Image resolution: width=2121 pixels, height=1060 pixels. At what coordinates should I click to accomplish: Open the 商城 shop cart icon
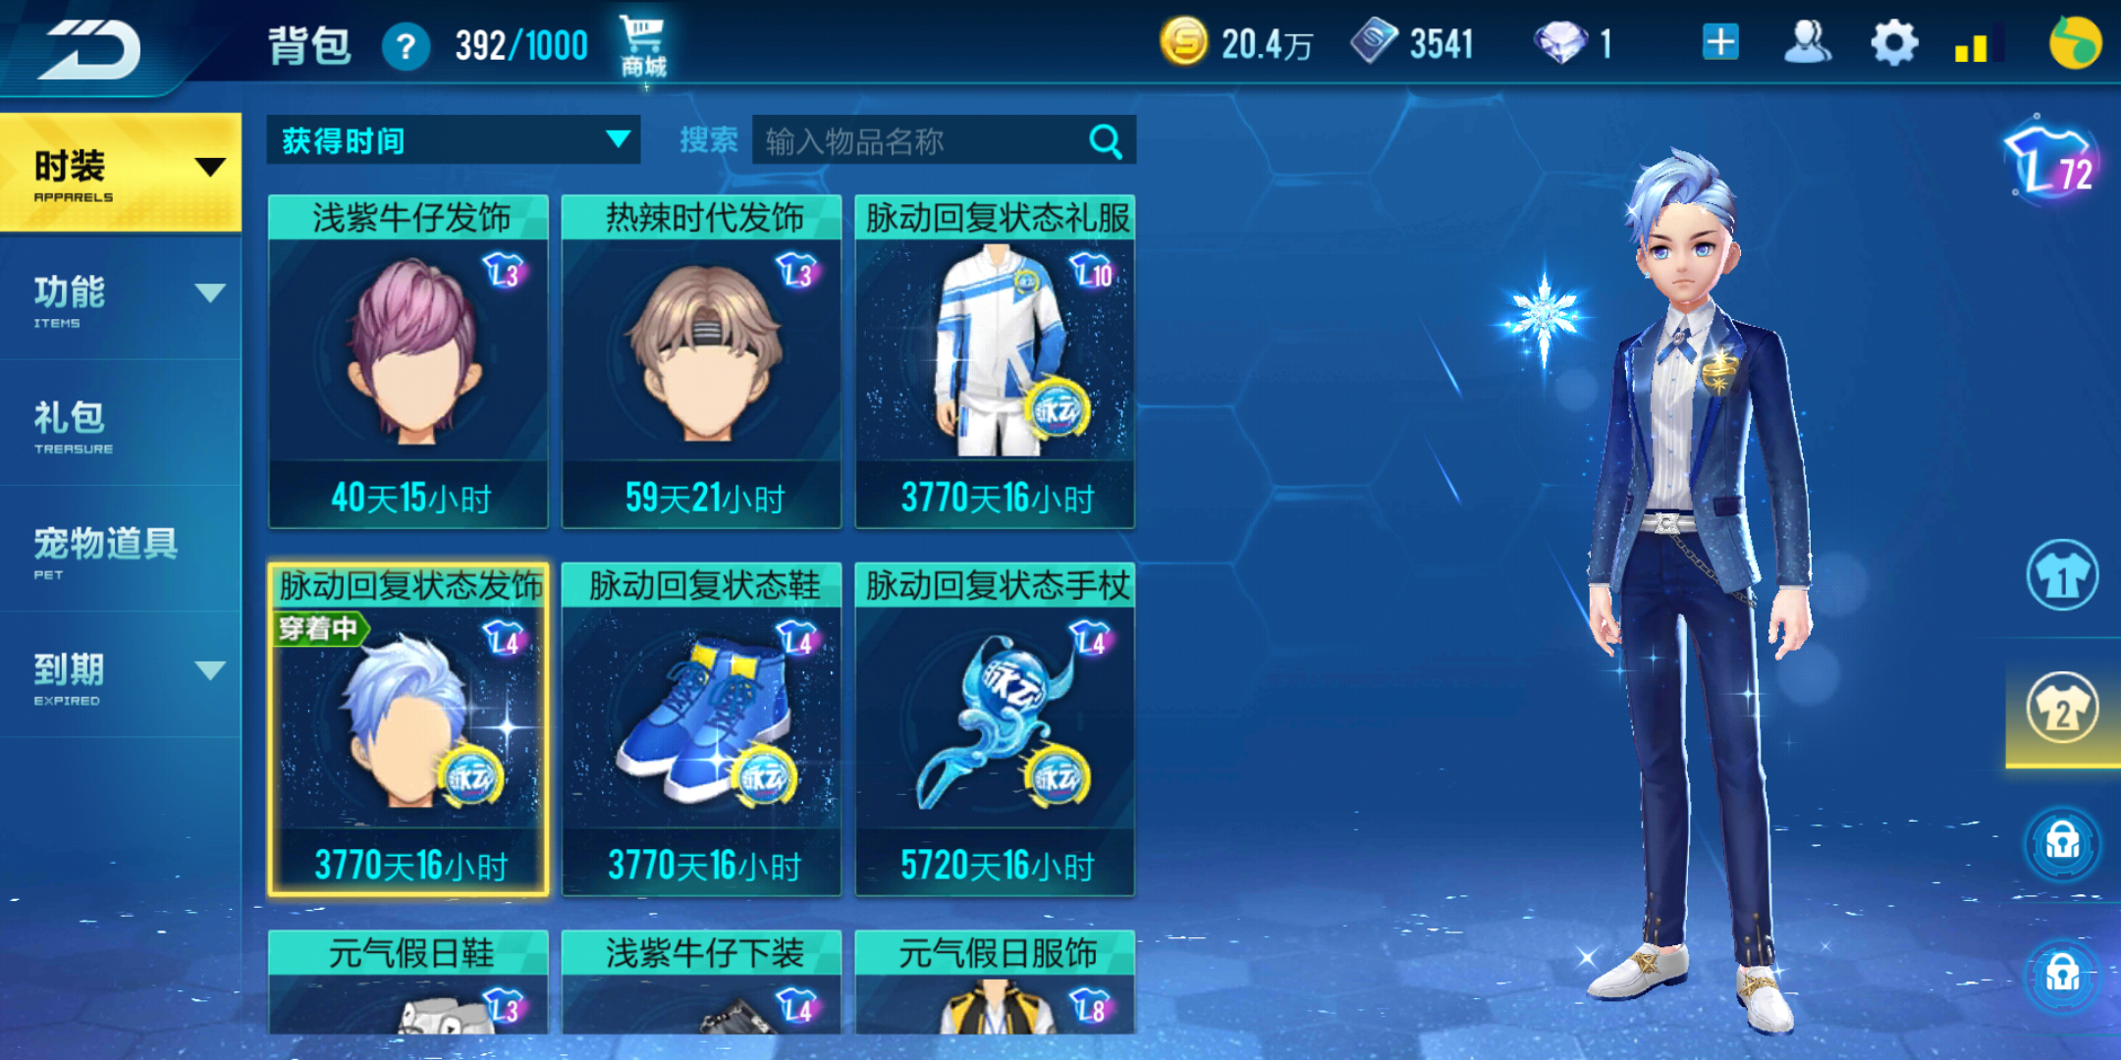[x=643, y=46]
